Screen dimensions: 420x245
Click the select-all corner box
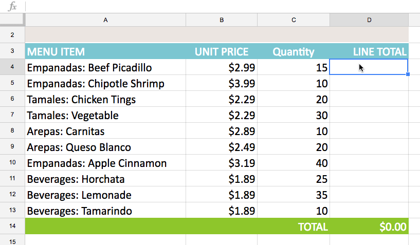[x=12, y=20]
